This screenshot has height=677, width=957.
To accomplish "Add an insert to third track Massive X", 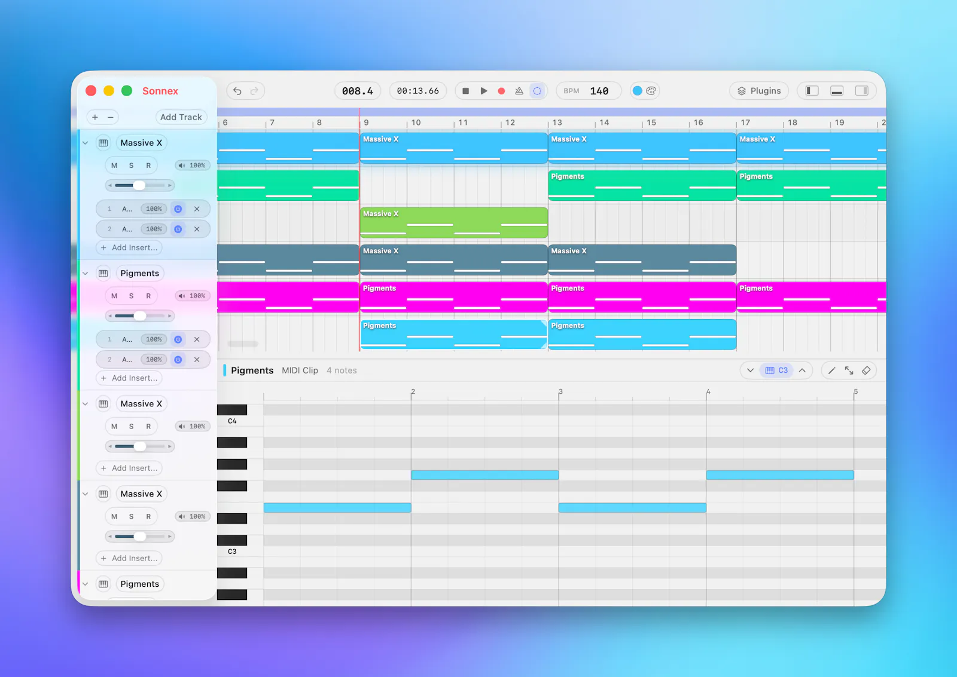I will pyautogui.click(x=129, y=468).
